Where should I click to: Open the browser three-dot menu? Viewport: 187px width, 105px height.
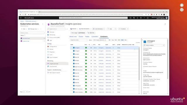[x=167, y=15]
